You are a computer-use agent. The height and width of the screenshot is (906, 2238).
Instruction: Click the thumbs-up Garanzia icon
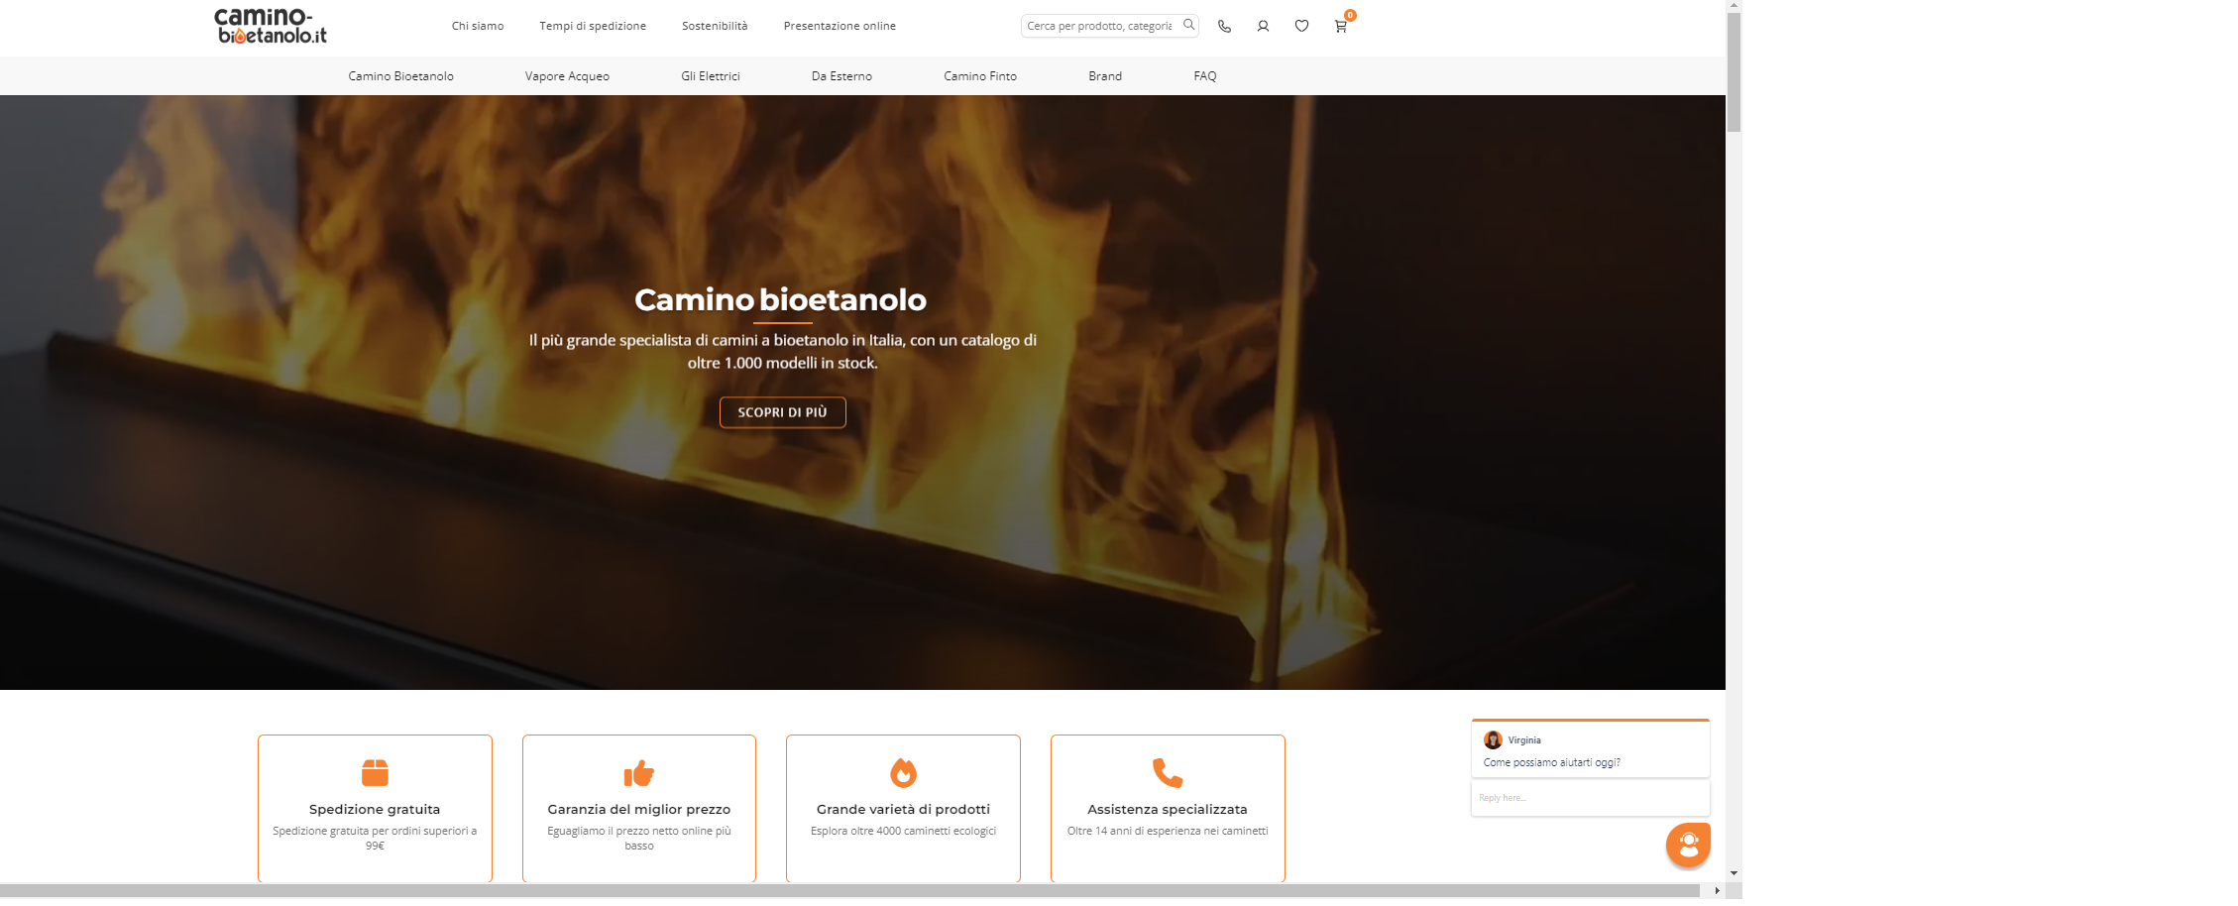[x=639, y=772]
